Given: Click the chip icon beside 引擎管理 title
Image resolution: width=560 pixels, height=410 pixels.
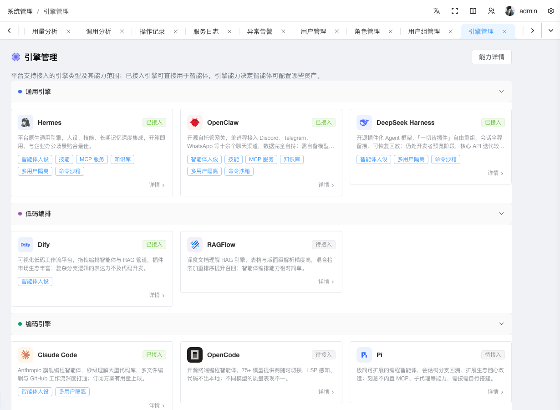Looking at the screenshot, I should pos(16,57).
